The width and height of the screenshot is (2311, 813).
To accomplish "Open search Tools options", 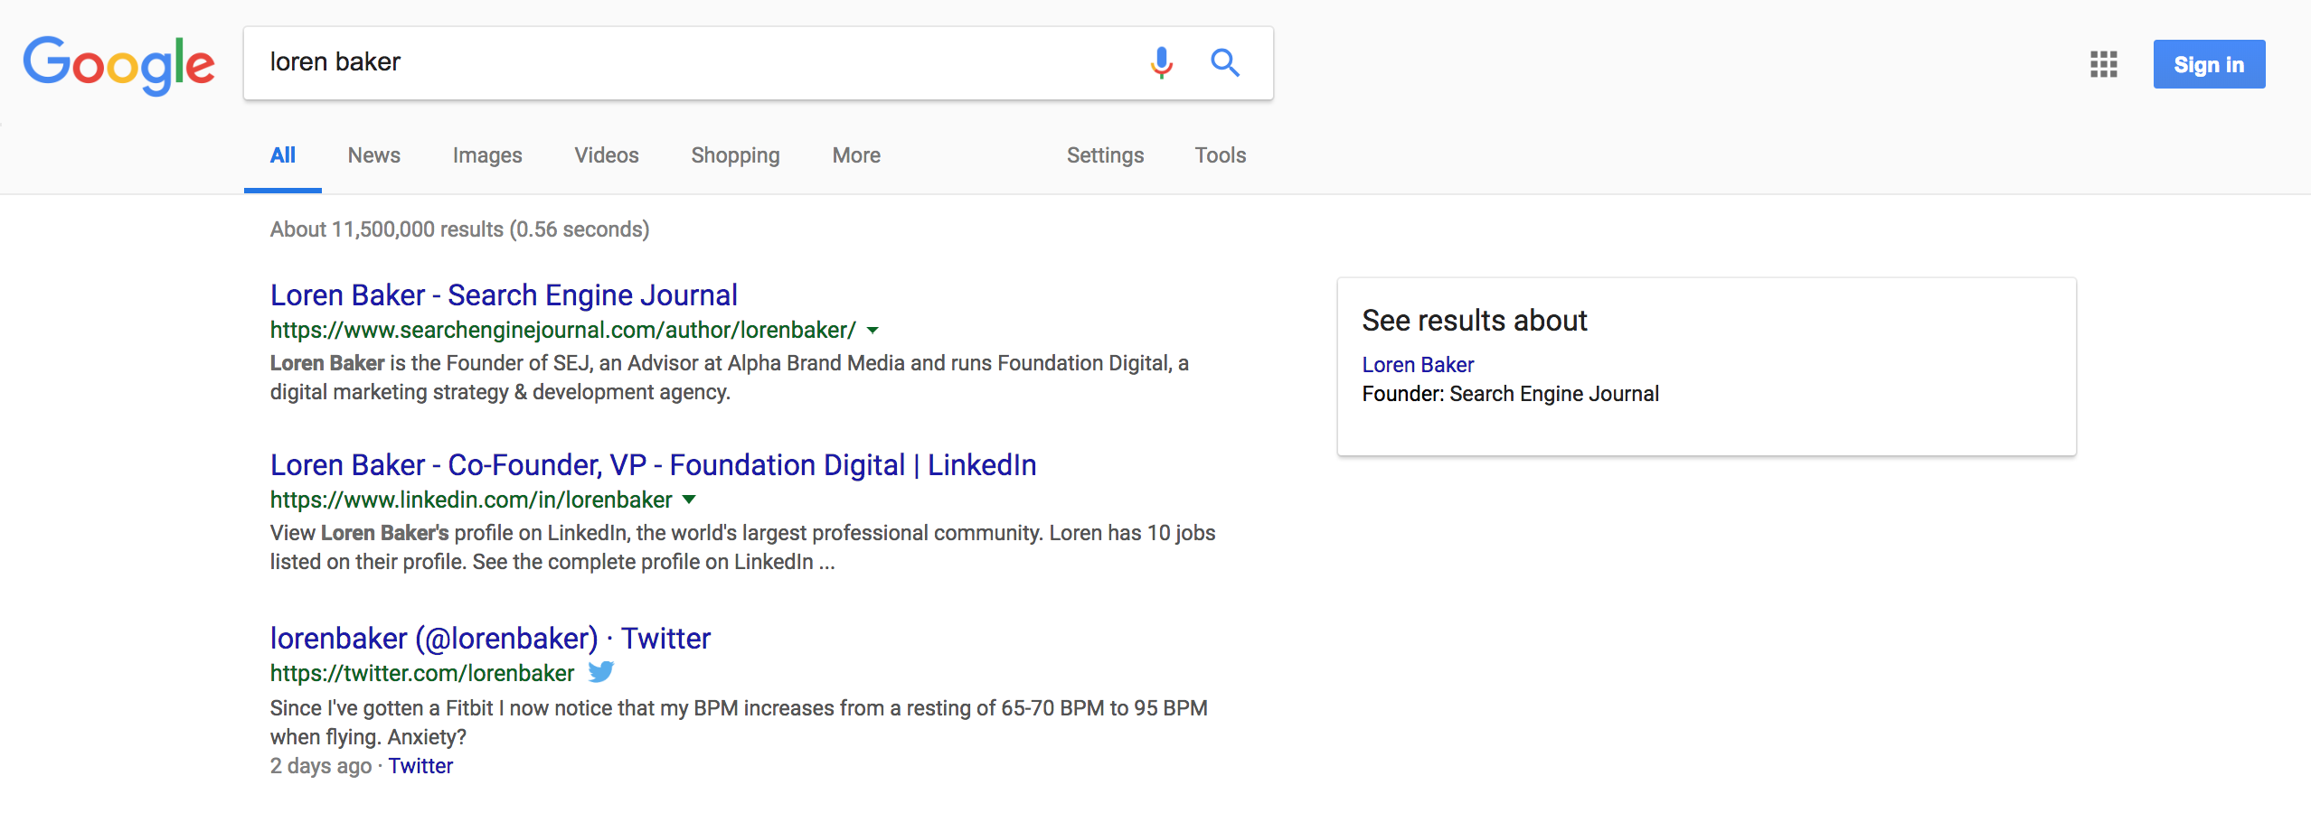I will pyautogui.click(x=1220, y=155).
